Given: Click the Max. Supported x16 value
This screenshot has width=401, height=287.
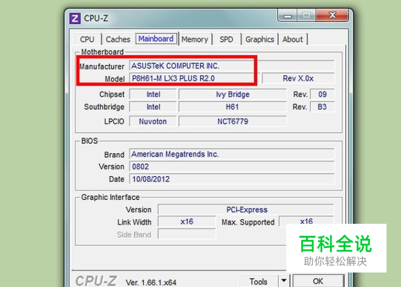Looking at the screenshot, I should click(x=306, y=220).
